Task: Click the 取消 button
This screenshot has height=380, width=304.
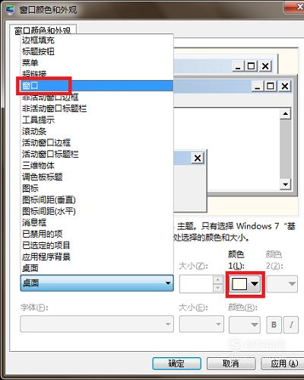Action: tap(231, 363)
